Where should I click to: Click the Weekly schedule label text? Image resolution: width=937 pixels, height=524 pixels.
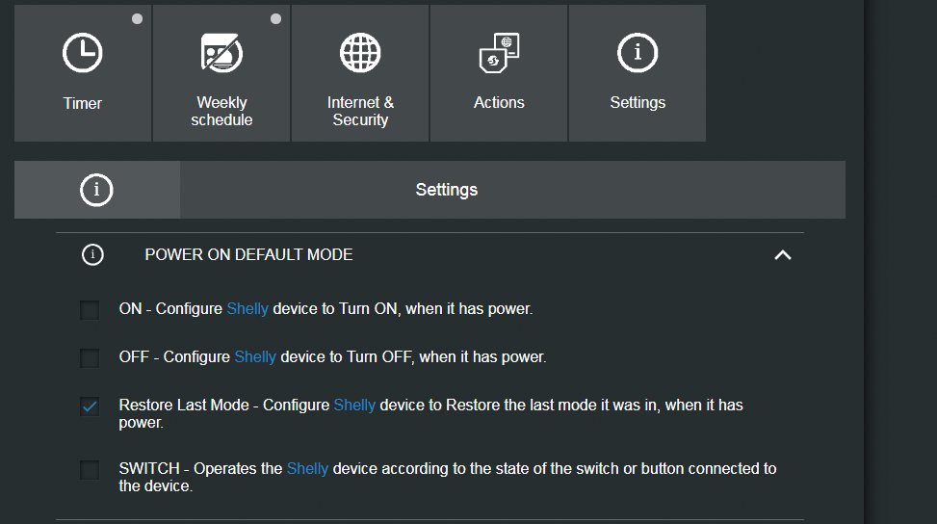click(x=221, y=111)
